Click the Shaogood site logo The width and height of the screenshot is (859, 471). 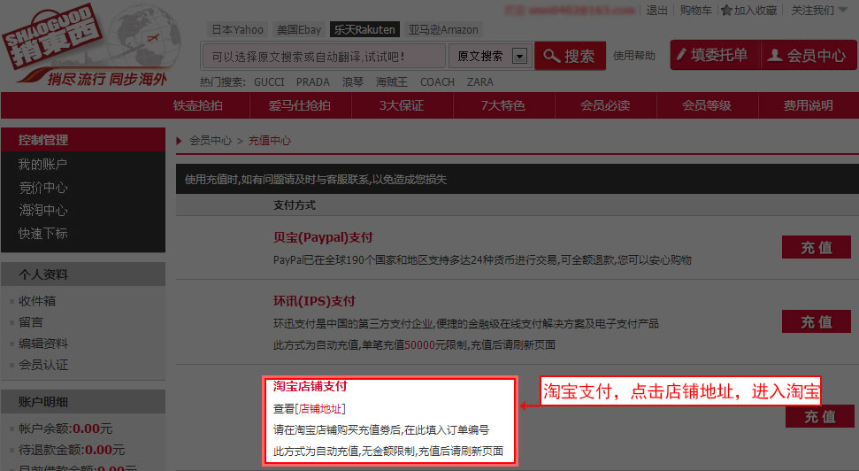(x=90, y=45)
